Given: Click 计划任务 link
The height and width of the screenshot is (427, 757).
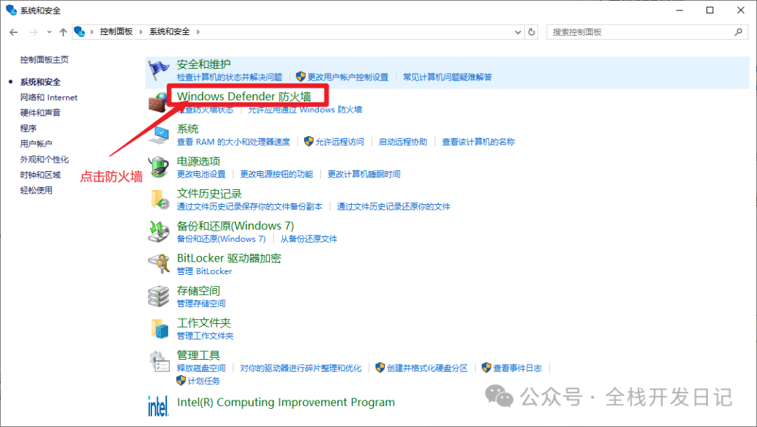Looking at the screenshot, I should point(204,381).
